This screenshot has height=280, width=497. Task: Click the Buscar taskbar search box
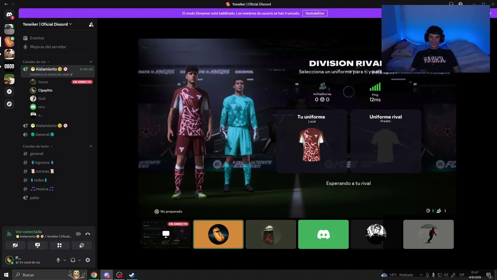point(50,275)
